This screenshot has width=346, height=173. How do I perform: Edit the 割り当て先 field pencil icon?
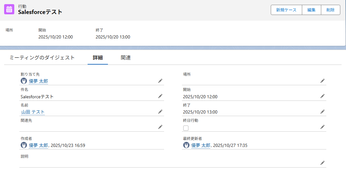(160, 81)
